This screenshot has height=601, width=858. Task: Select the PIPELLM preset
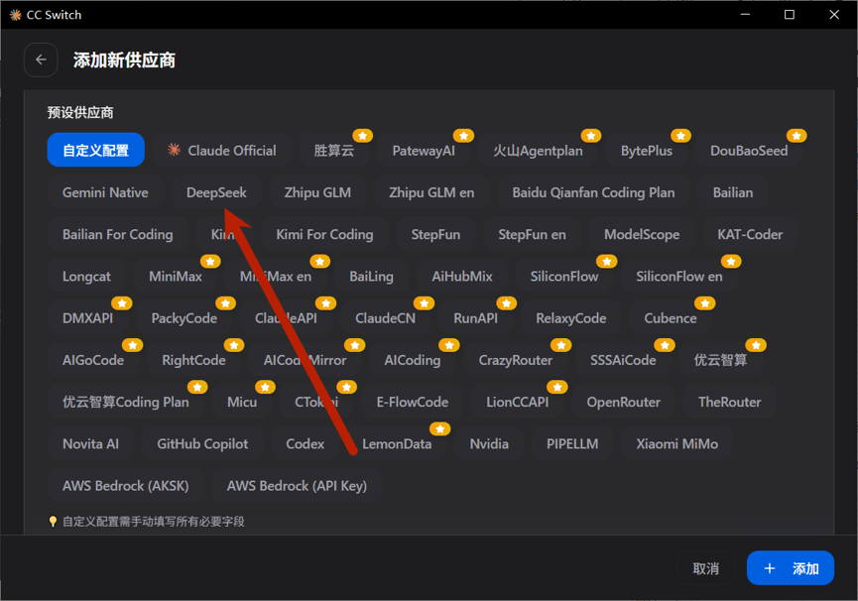pyautogui.click(x=572, y=443)
